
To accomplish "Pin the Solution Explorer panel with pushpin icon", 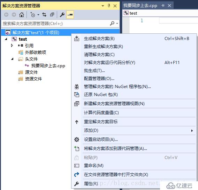I will [x=109, y=6].
